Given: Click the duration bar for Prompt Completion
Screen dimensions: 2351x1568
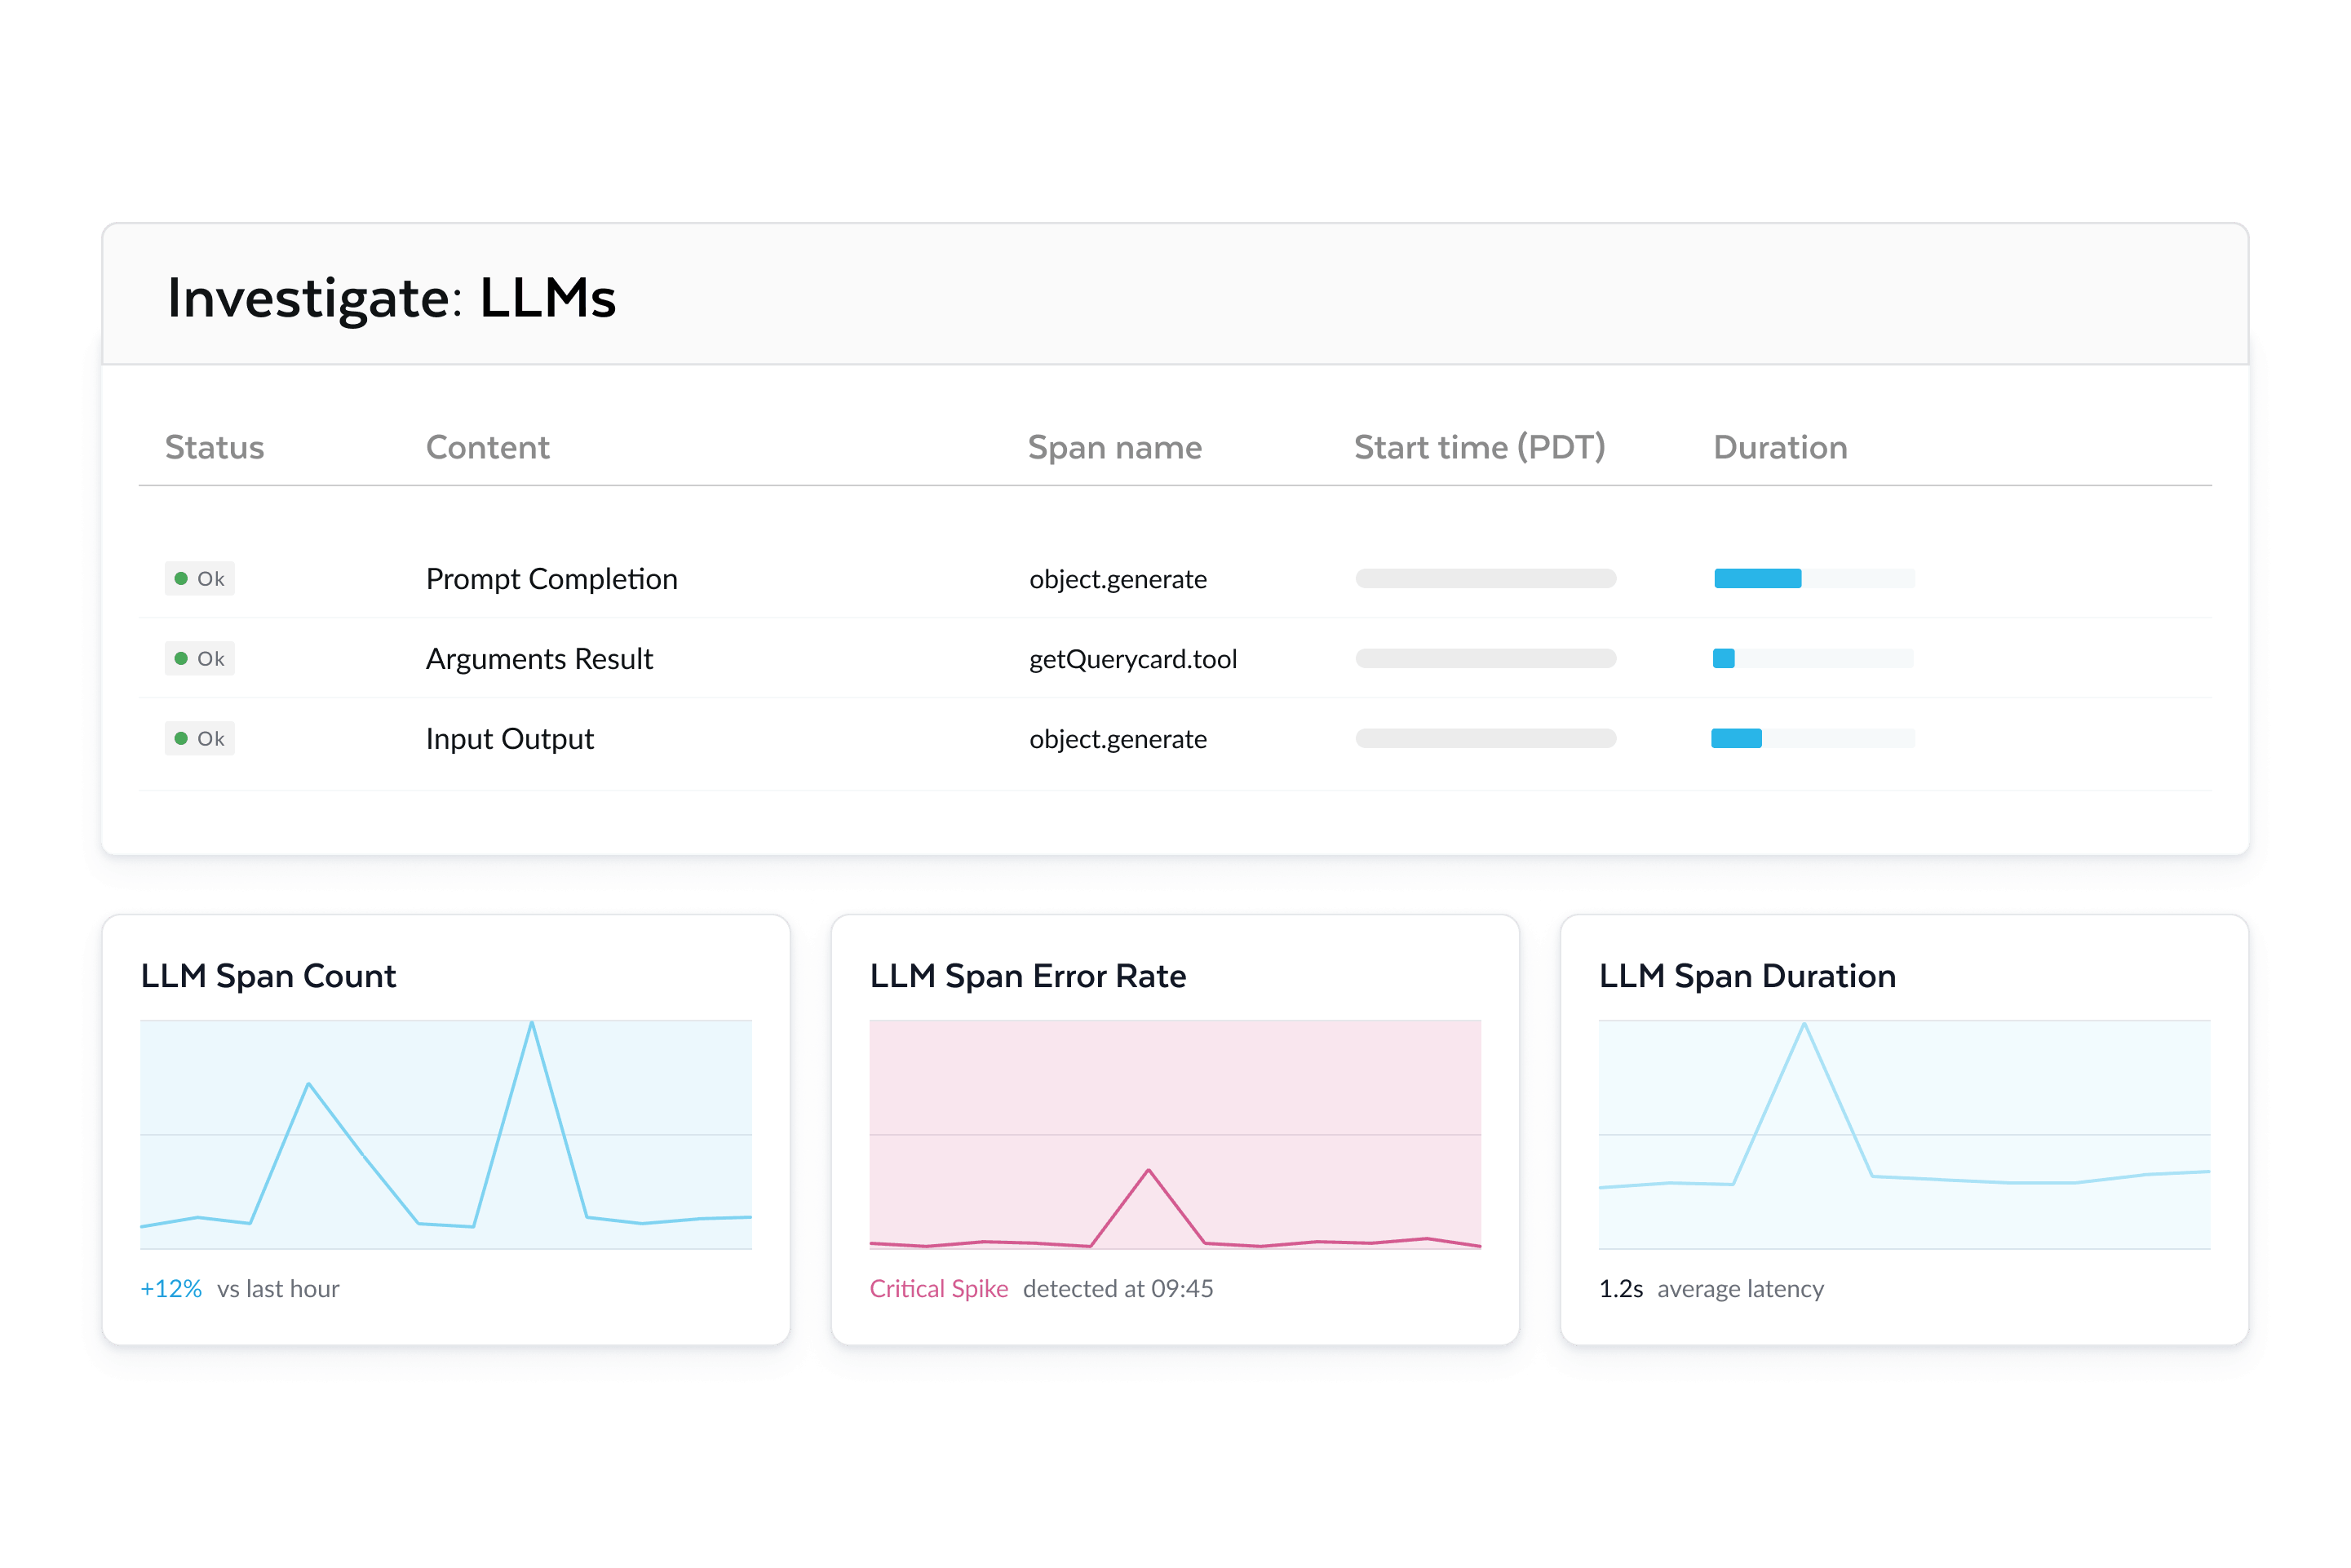Looking at the screenshot, I should [x=1814, y=578].
